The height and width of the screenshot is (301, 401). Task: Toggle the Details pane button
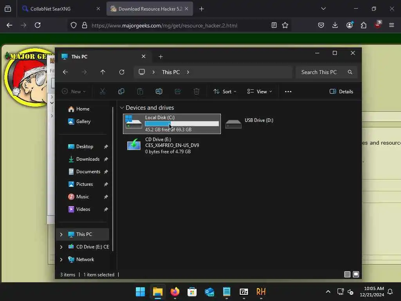coord(341,92)
